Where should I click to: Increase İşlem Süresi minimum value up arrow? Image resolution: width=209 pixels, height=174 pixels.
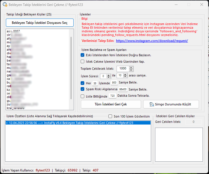pos(109,75)
